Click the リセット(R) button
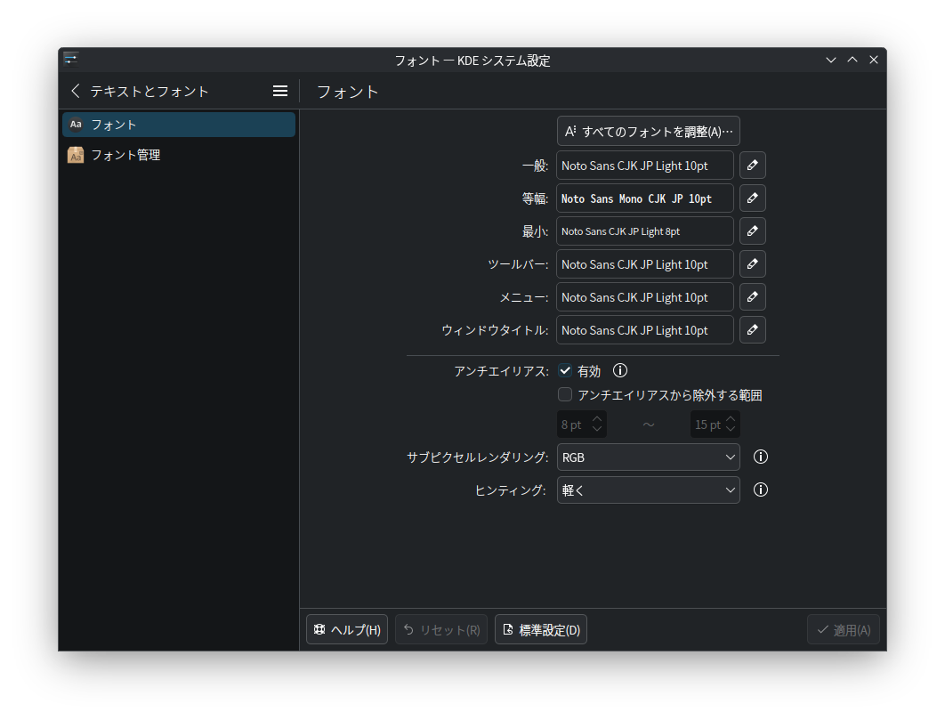This screenshot has width=945, height=720. (441, 629)
